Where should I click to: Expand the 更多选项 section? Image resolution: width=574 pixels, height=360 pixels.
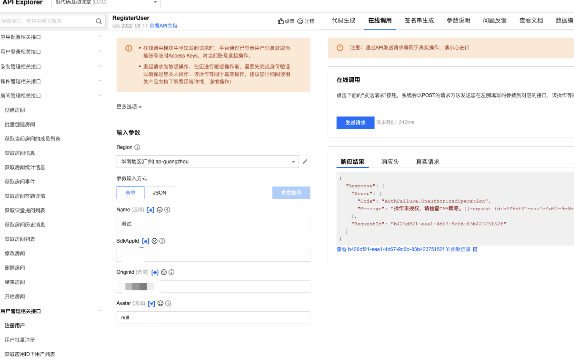pyautogui.click(x=129, y=107)
